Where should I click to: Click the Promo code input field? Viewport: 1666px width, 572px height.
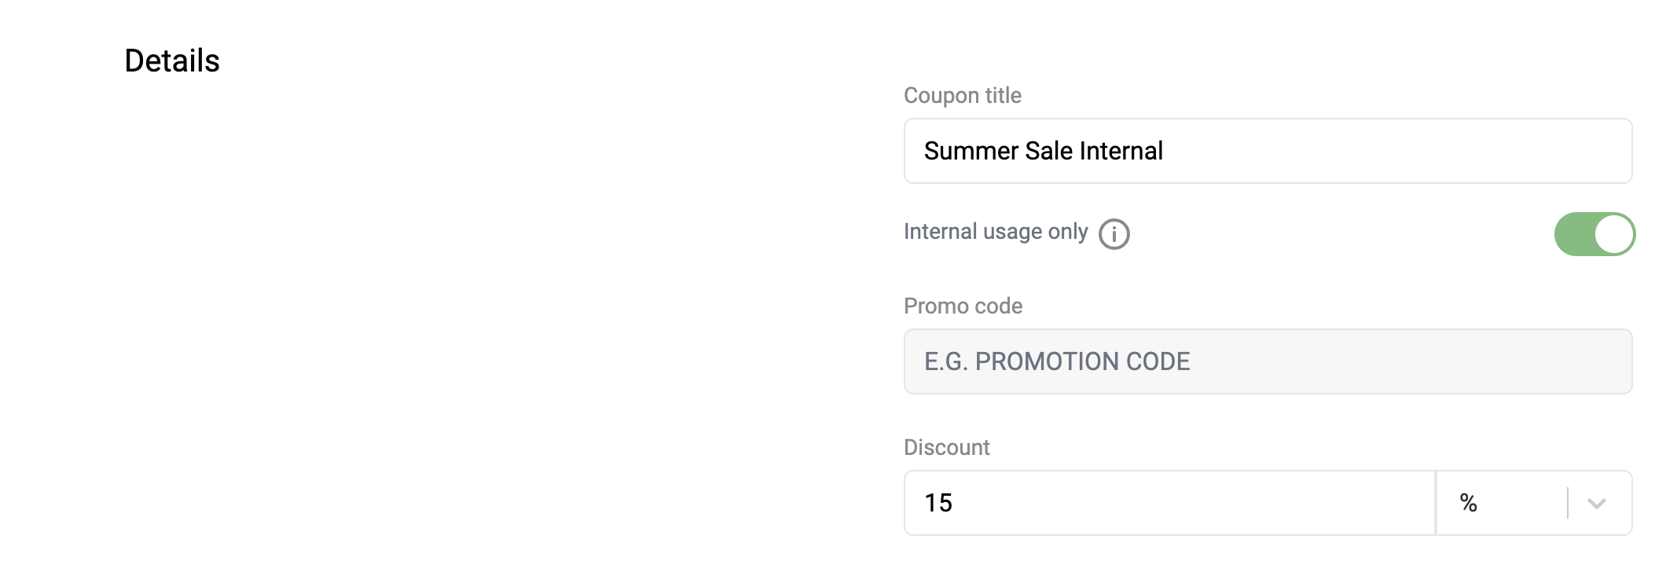tap(1268, 361)
